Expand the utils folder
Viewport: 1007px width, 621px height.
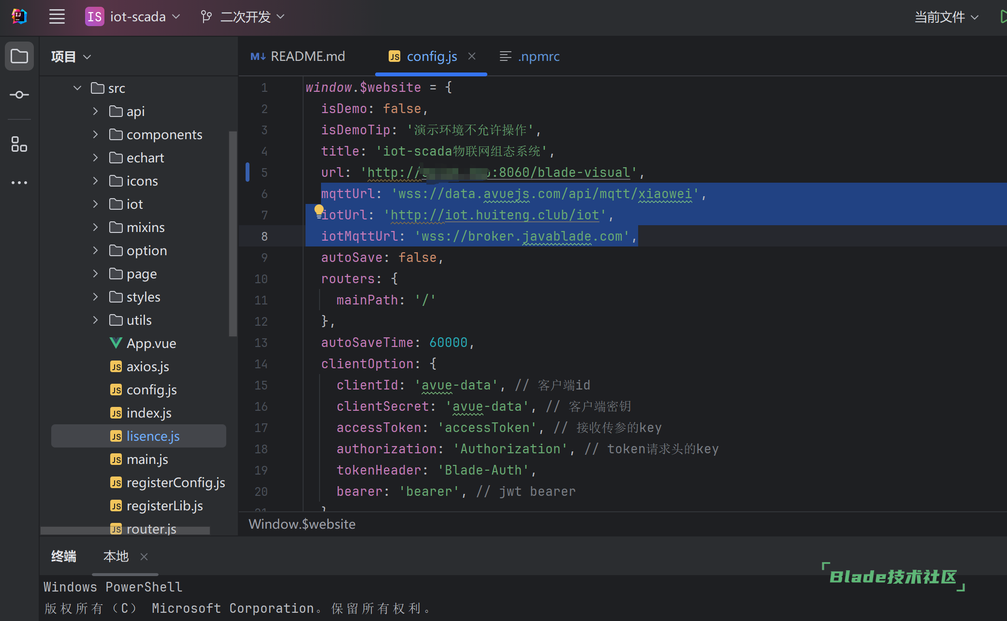point(95,320)
